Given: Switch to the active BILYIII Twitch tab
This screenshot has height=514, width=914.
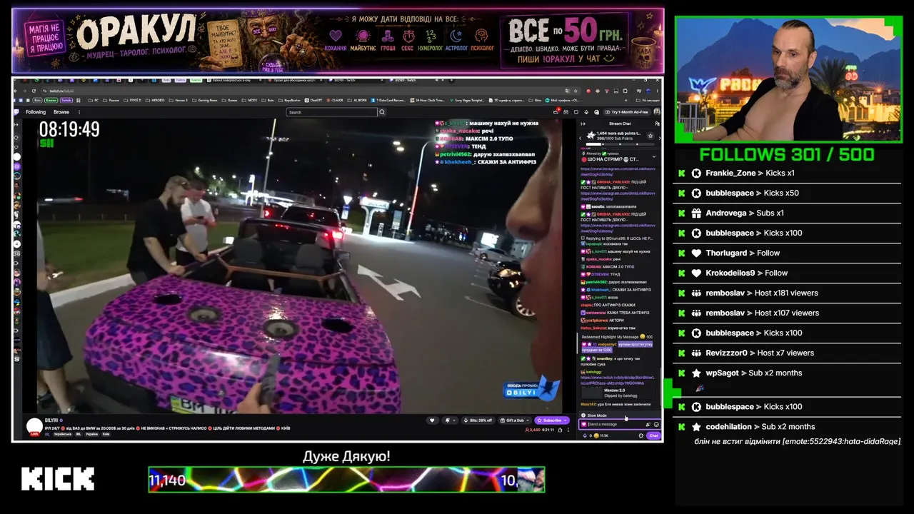Looking at the screenshot, I should click(x=417, y=80).
